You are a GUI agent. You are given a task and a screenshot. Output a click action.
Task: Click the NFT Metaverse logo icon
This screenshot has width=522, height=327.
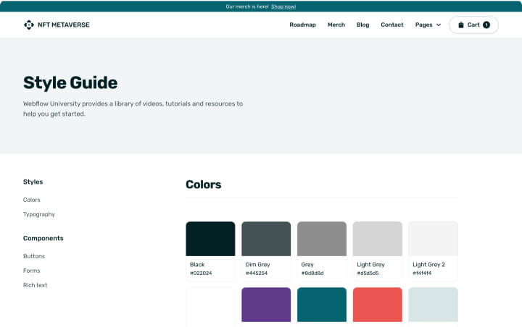(29, 25)
